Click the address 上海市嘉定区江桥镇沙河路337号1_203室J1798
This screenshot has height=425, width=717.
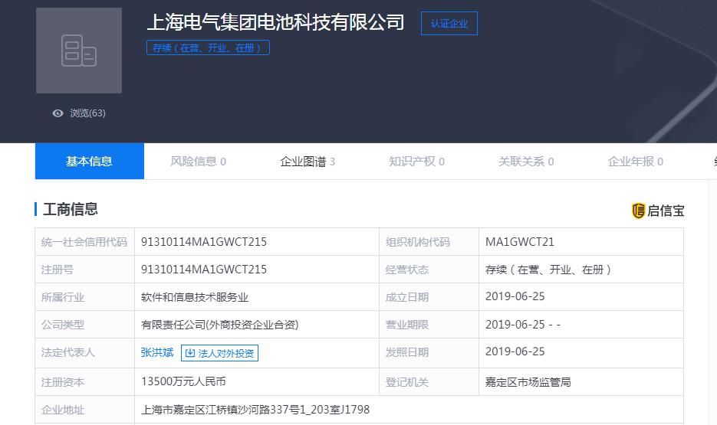(x=255, y=410)
